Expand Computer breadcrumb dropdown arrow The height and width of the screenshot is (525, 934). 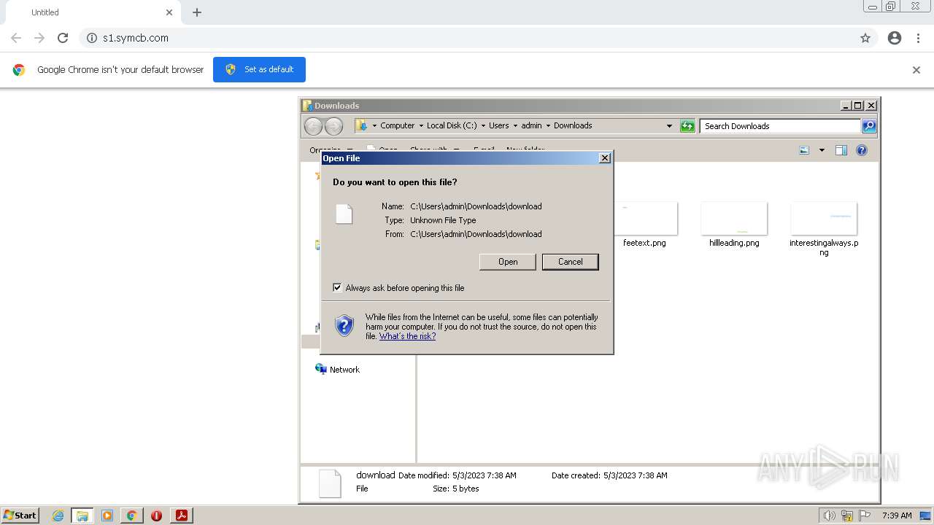(421, 126)
